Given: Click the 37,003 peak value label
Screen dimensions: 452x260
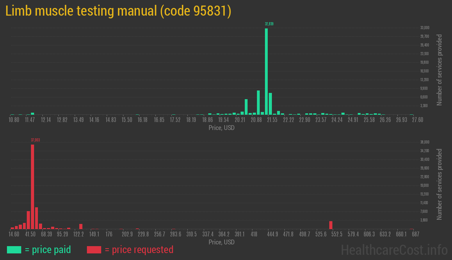Looking at the screenshot, I should pyautogui.click(x=35, y=140).
